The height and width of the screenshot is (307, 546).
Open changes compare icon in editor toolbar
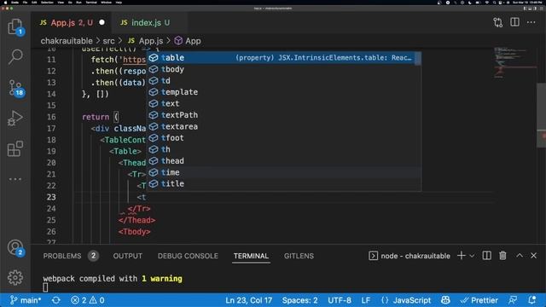tap(498, 23)
